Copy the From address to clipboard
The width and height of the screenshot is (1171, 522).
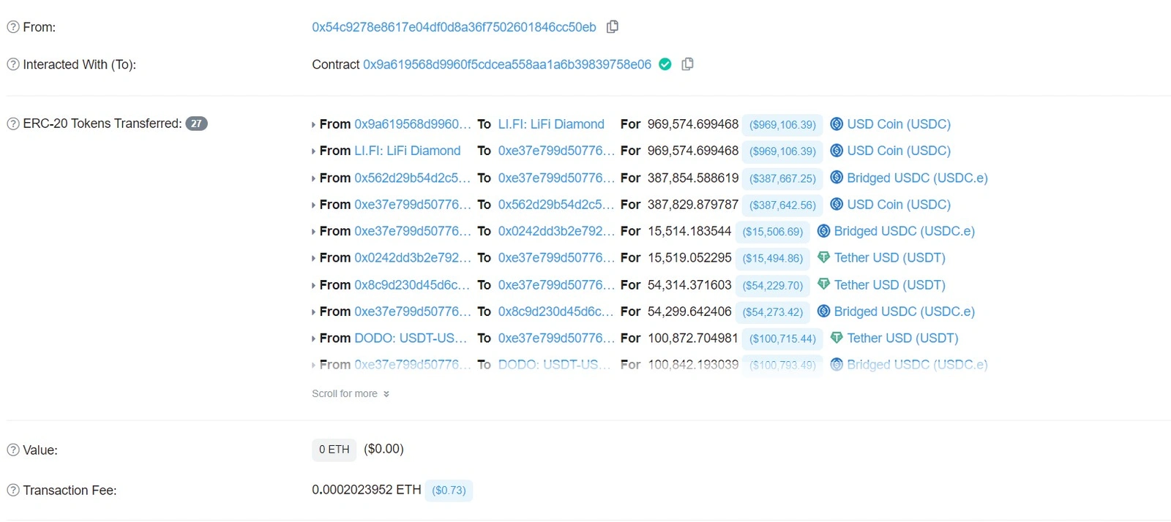(x=613, y=27)
